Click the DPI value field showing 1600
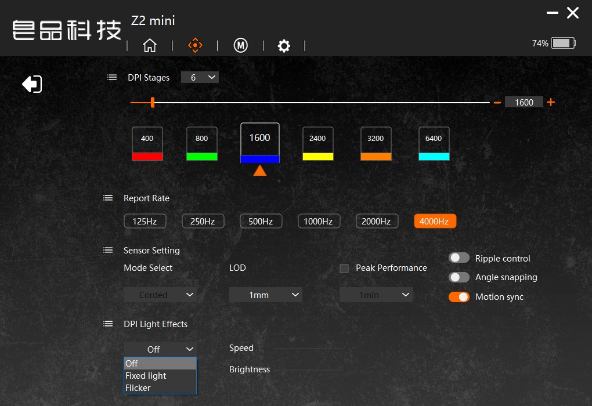 524,102
